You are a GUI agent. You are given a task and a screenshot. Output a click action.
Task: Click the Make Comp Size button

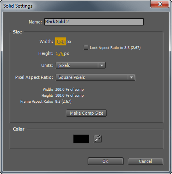click(x=86, y=113)
